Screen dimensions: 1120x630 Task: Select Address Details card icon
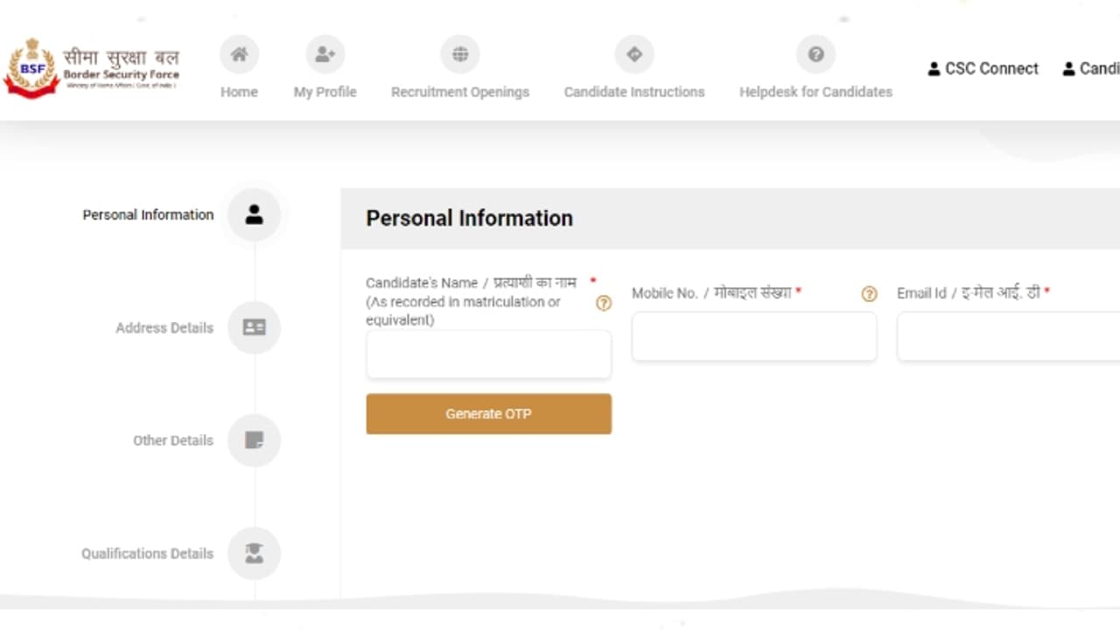tap(255, 328)
